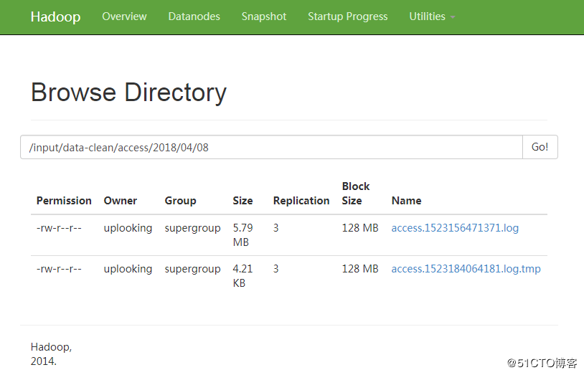This screenshot has height=375, width=584.
Task: Open the Startup Progress page
Action: (347, 16)
